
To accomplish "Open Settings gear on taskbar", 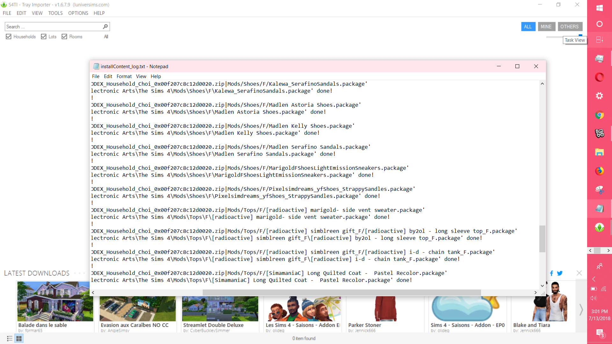I will (x=599, y=96).
